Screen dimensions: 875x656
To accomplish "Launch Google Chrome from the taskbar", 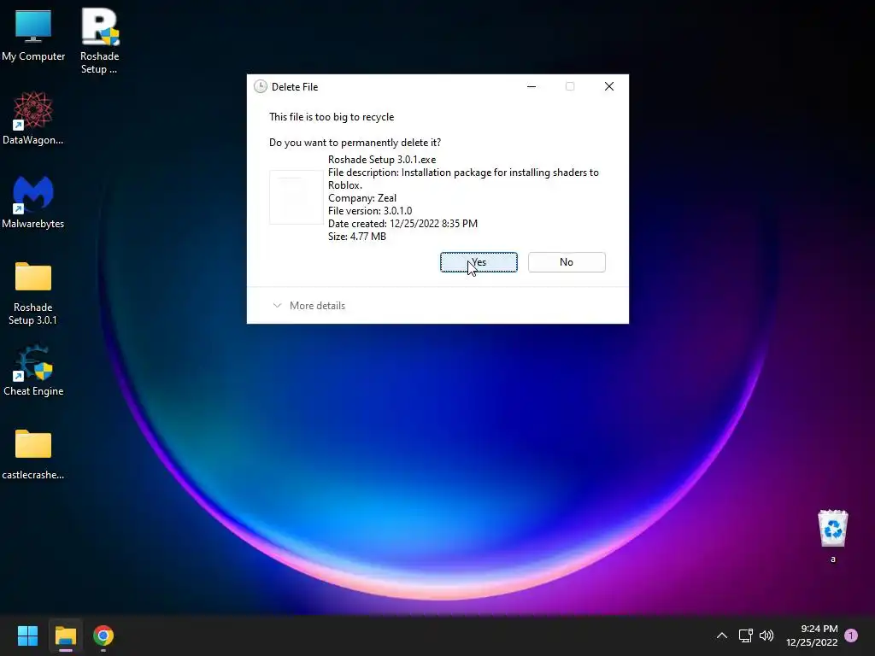I will [103, 635].
